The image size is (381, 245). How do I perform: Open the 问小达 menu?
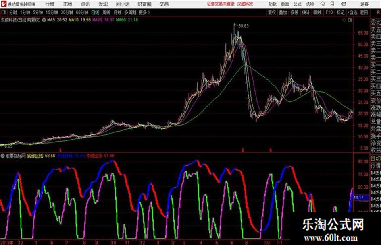click(123, 4)
